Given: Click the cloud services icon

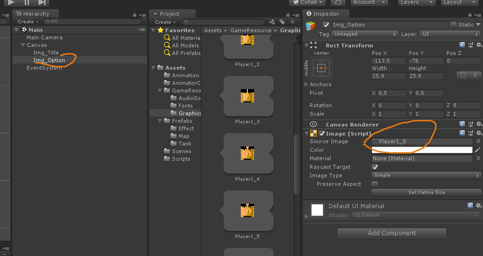Looking at the screenshot, I should tap(338, 2).
